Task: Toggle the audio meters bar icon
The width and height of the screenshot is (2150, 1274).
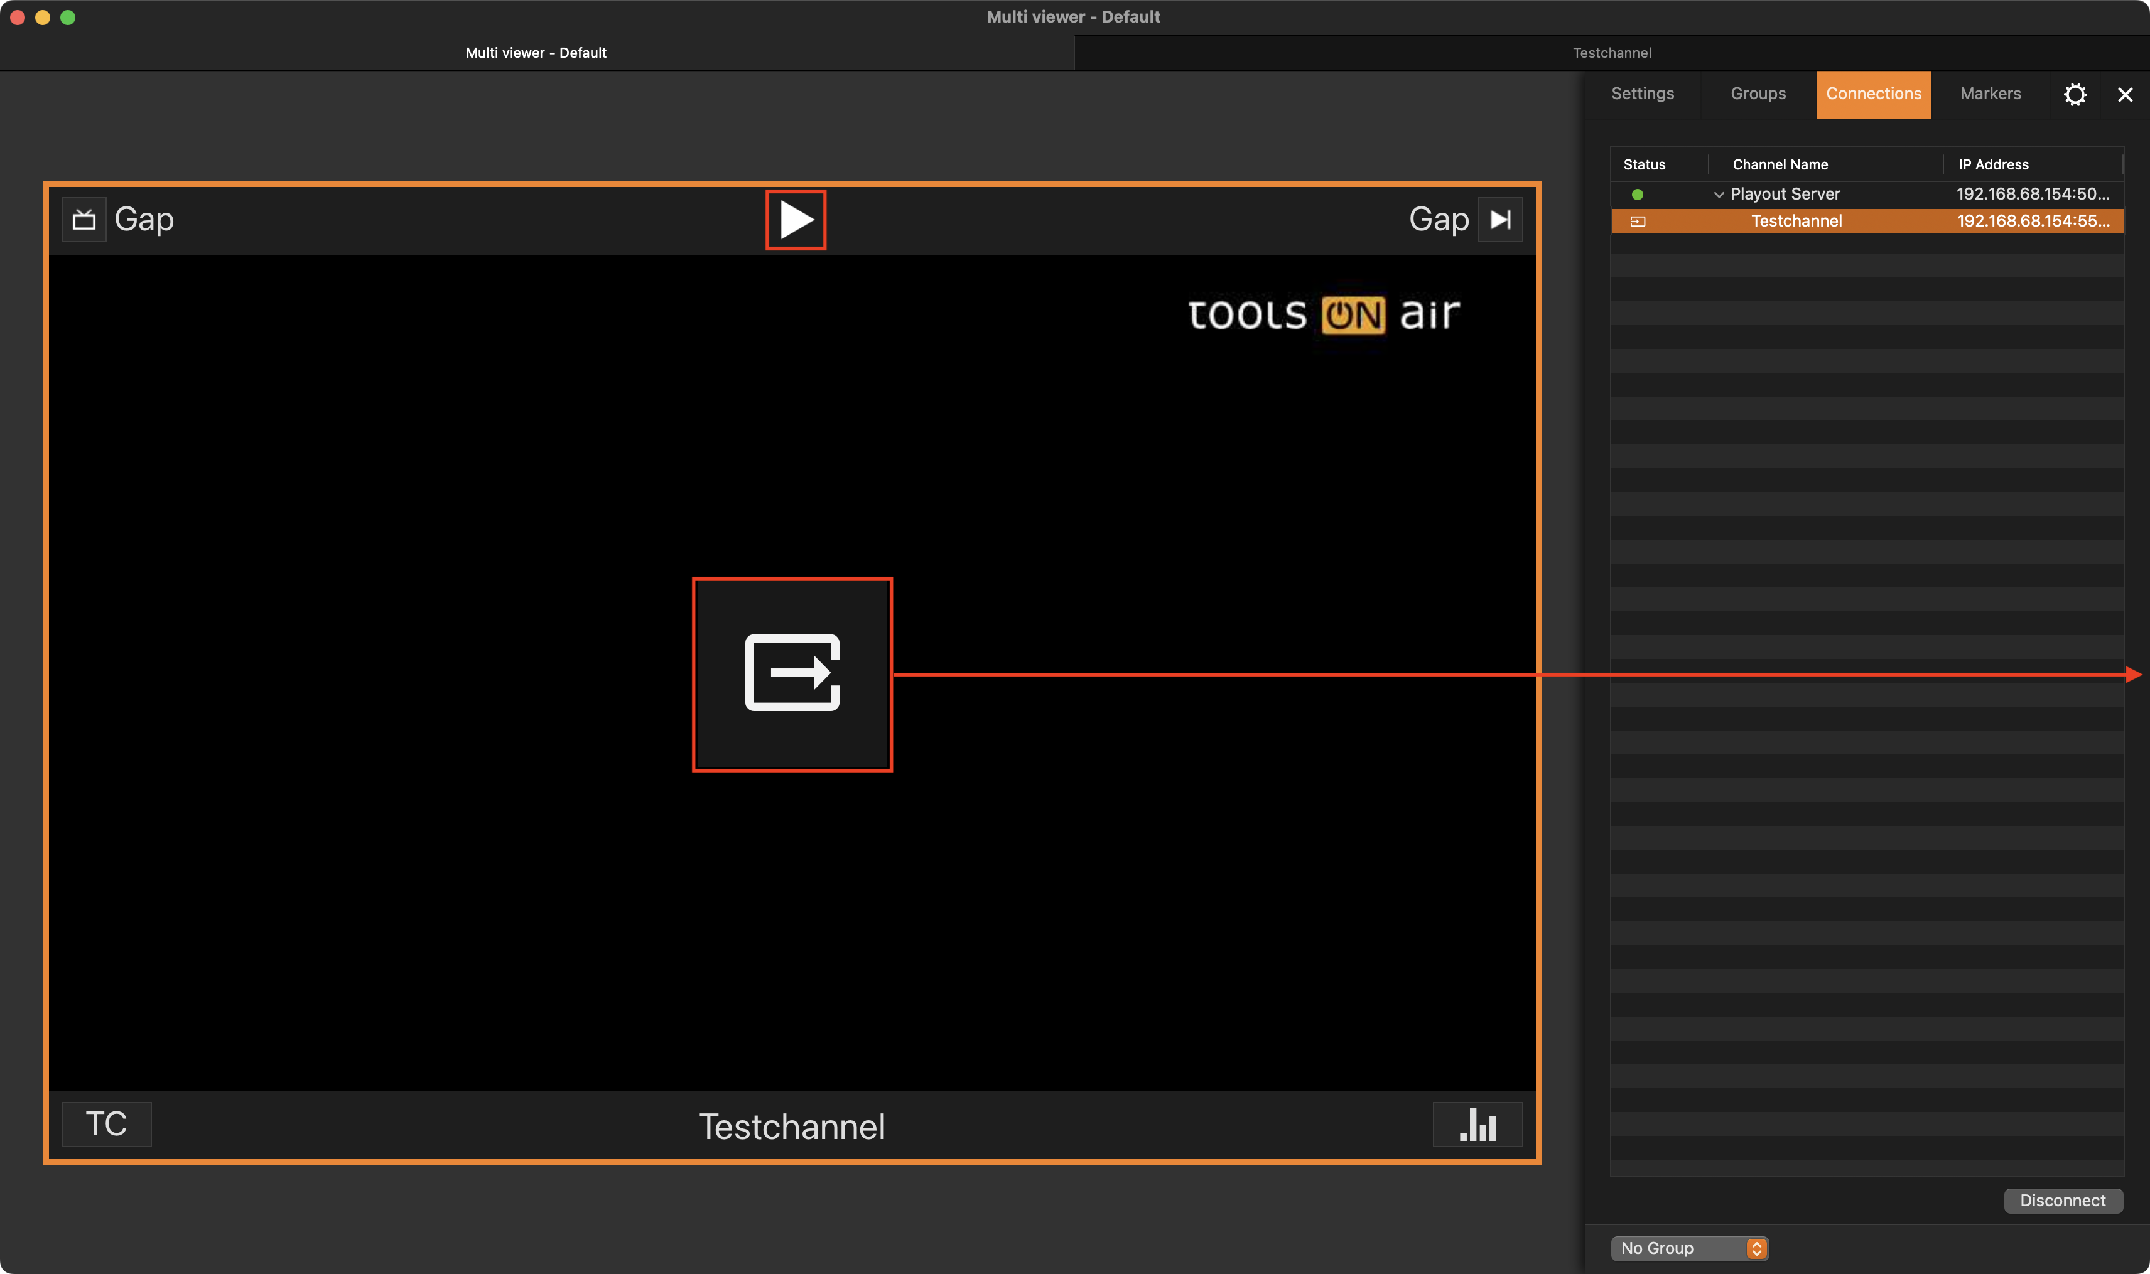Action: pyautogui.click(x=1477, y=1124)
